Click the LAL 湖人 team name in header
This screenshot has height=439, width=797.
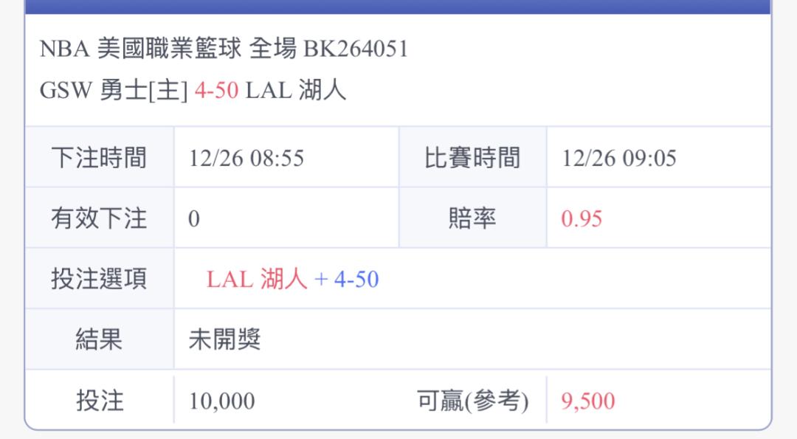pyautogui.click(x=296, y=91)
